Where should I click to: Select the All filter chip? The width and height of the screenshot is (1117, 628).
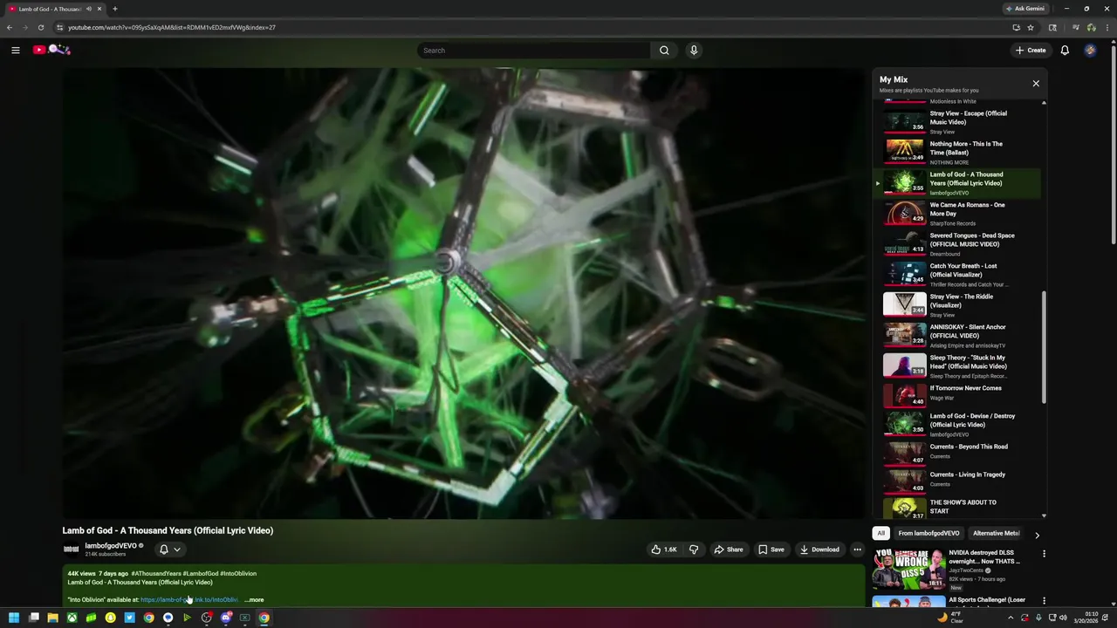[881, 534]
